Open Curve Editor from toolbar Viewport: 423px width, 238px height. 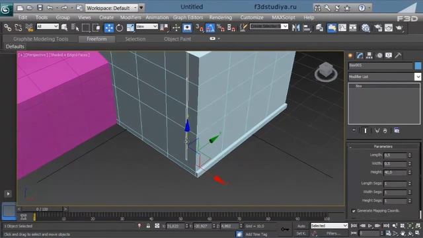coord(342,28)
